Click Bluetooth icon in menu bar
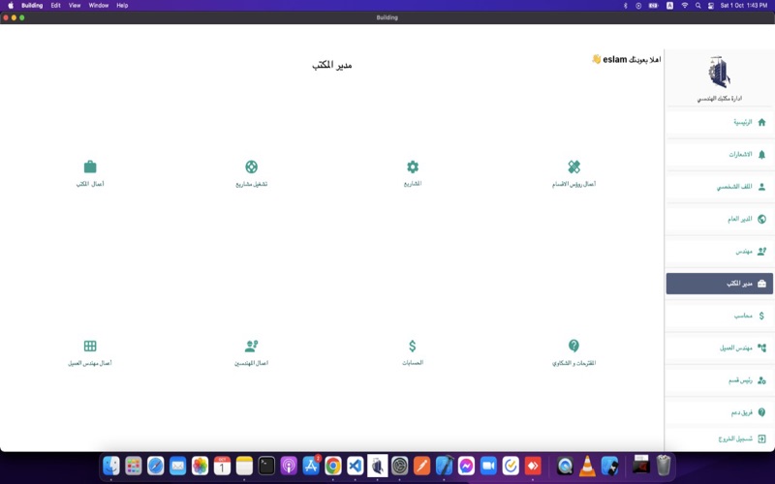Viewport: 775px width, 484px height. coord(625,6)
